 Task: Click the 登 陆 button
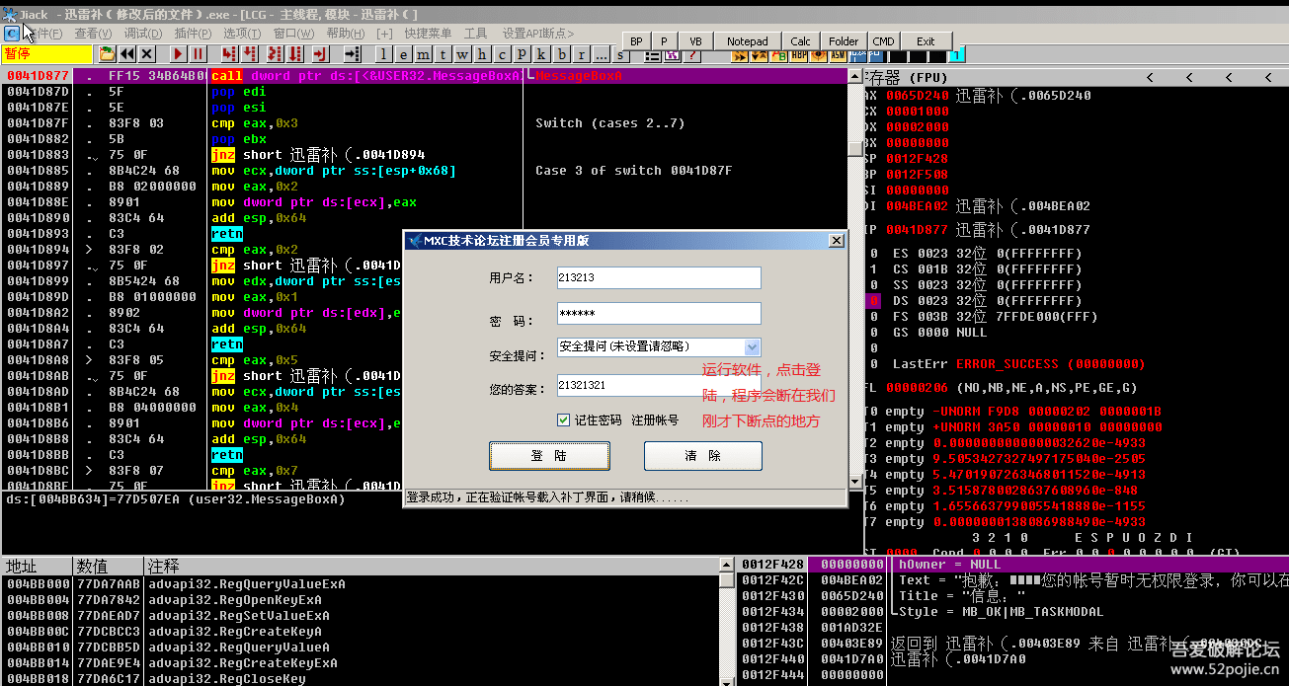(x=549, y=456)
